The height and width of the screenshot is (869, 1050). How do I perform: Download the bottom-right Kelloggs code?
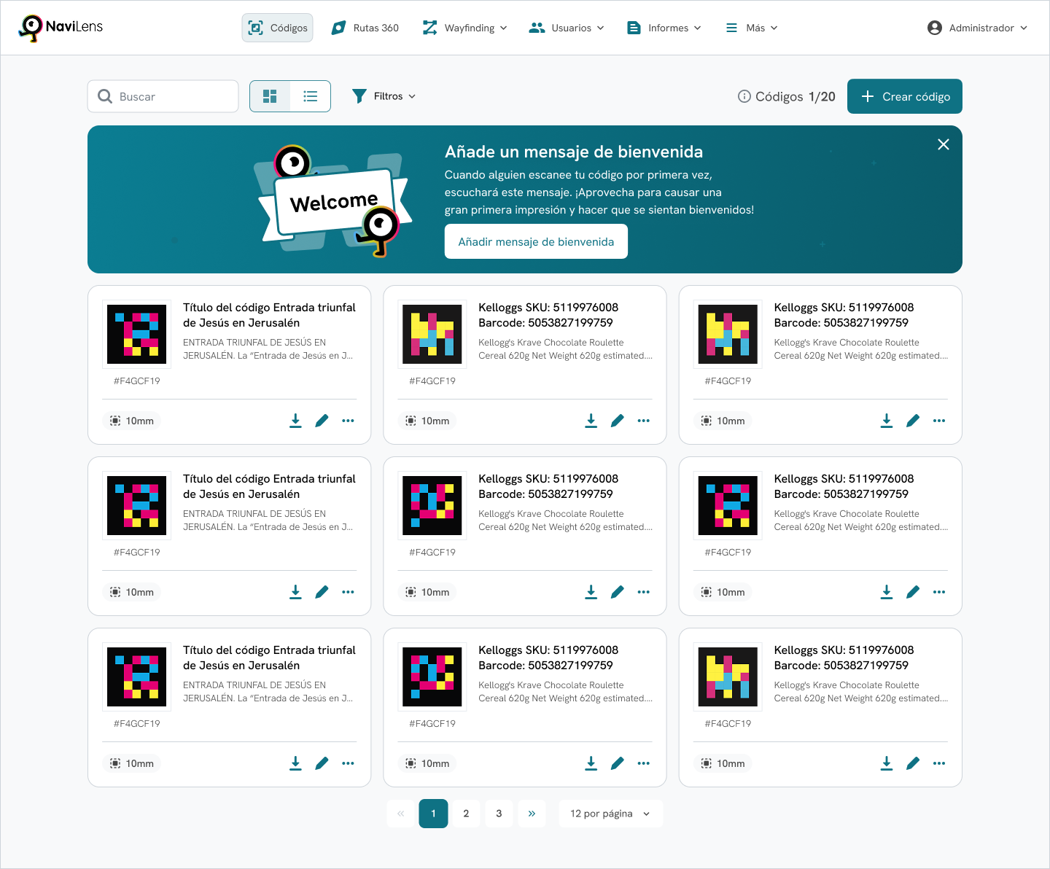pyautogui.click(x=886, y=763)
